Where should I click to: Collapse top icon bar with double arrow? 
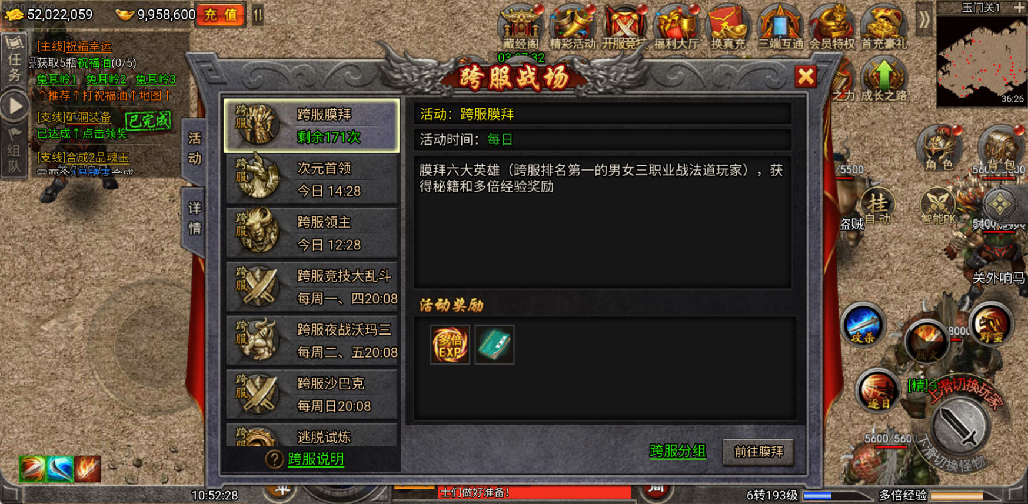point(924,21)
